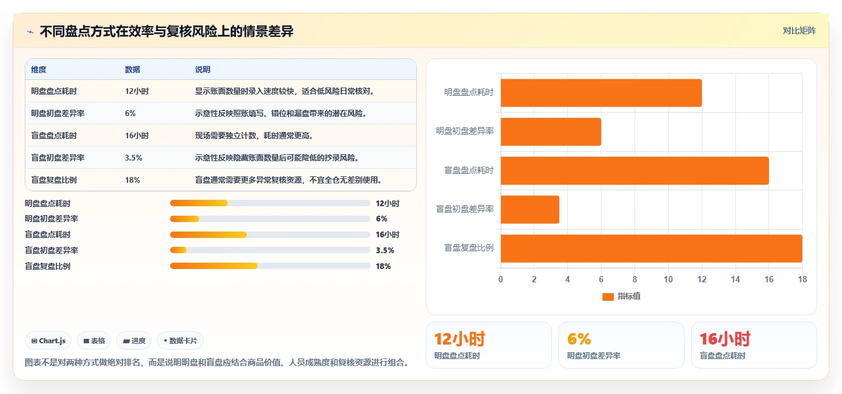This screenshot has height=394, width=842.
Task: Click the 3.5% cell in the table
Action: [133, 158]
